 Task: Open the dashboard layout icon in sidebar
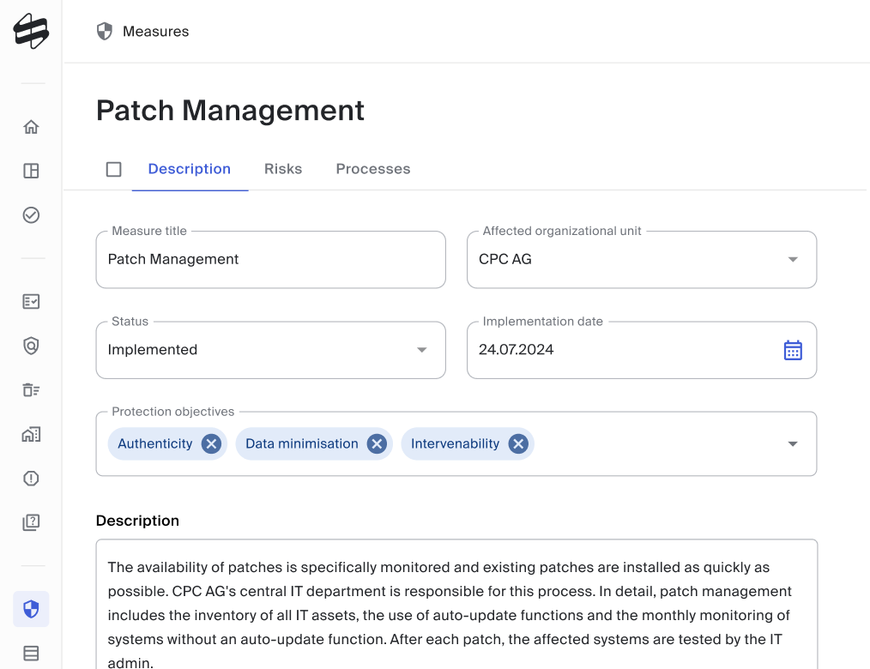pyautogui.click(x=31, y=171)
